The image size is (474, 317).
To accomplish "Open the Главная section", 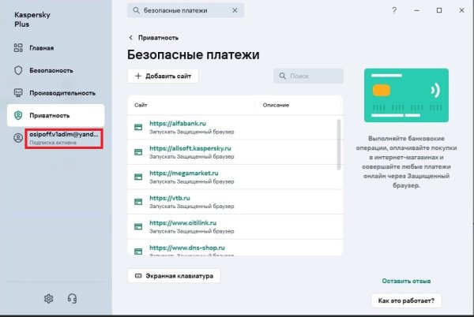I will point(55,47).
